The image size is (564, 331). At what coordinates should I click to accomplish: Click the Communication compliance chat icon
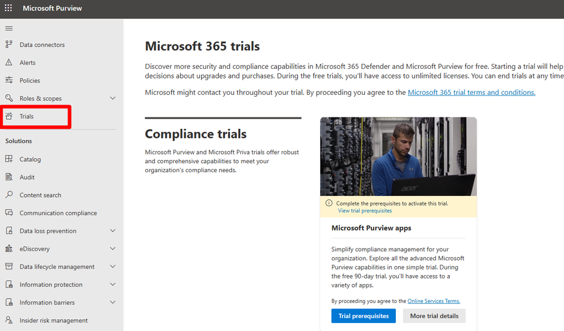coord(9,212)
